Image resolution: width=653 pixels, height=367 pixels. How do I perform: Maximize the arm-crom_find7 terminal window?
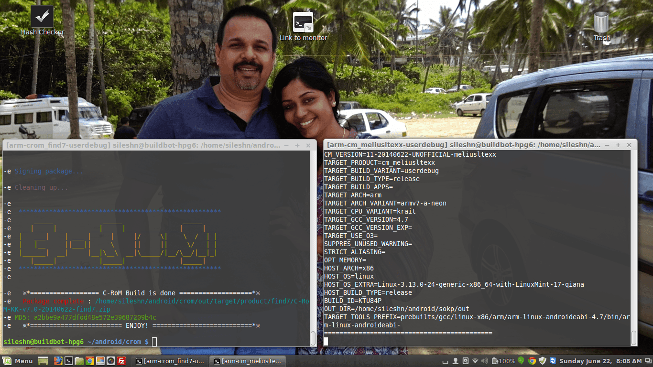pyautogui.click(x=297, y=145)
